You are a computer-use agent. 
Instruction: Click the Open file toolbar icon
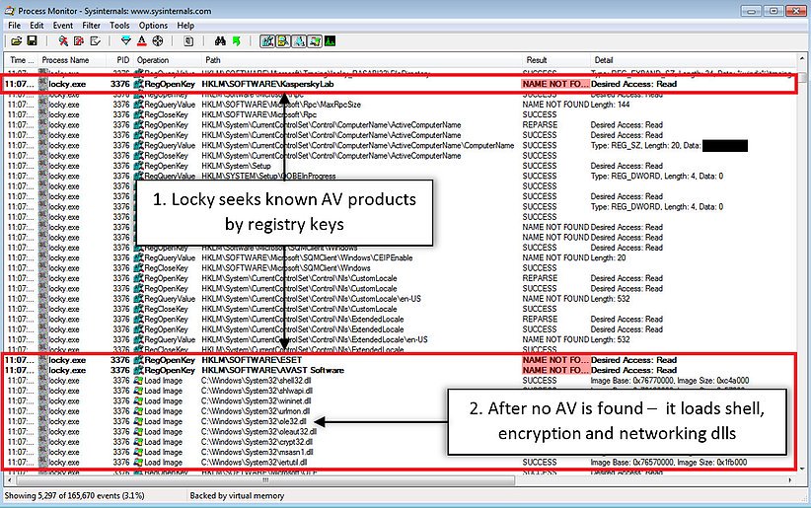pos(17,40)
